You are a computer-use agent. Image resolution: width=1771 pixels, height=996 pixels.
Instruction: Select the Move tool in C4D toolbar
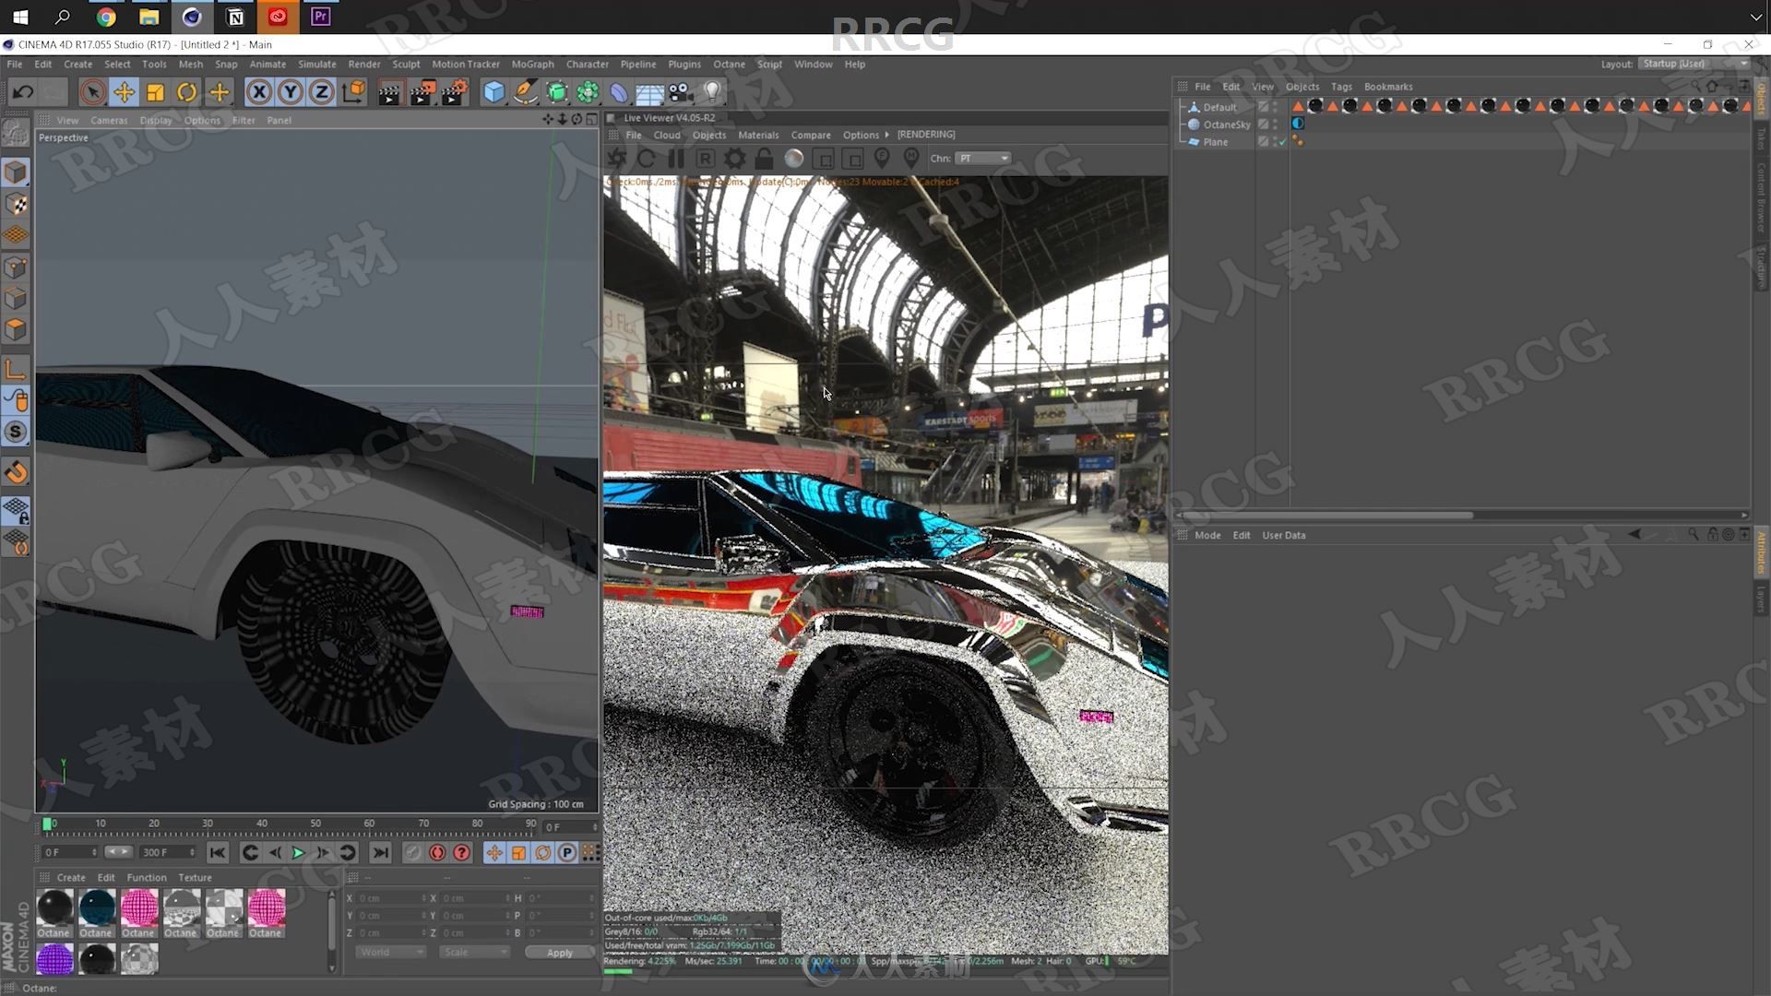pyautogui.click(x=123, y=91)
